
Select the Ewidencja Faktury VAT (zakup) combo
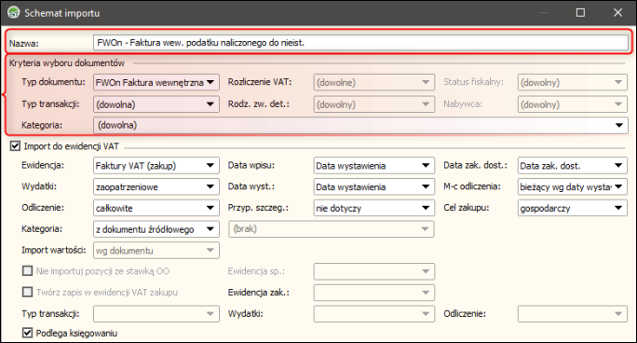(156, 165)
